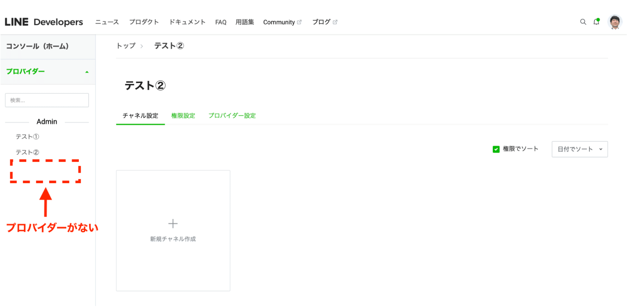The image size is (633, 308).
Task: Click the Community external link icon
Action: [x=300, y=21]
